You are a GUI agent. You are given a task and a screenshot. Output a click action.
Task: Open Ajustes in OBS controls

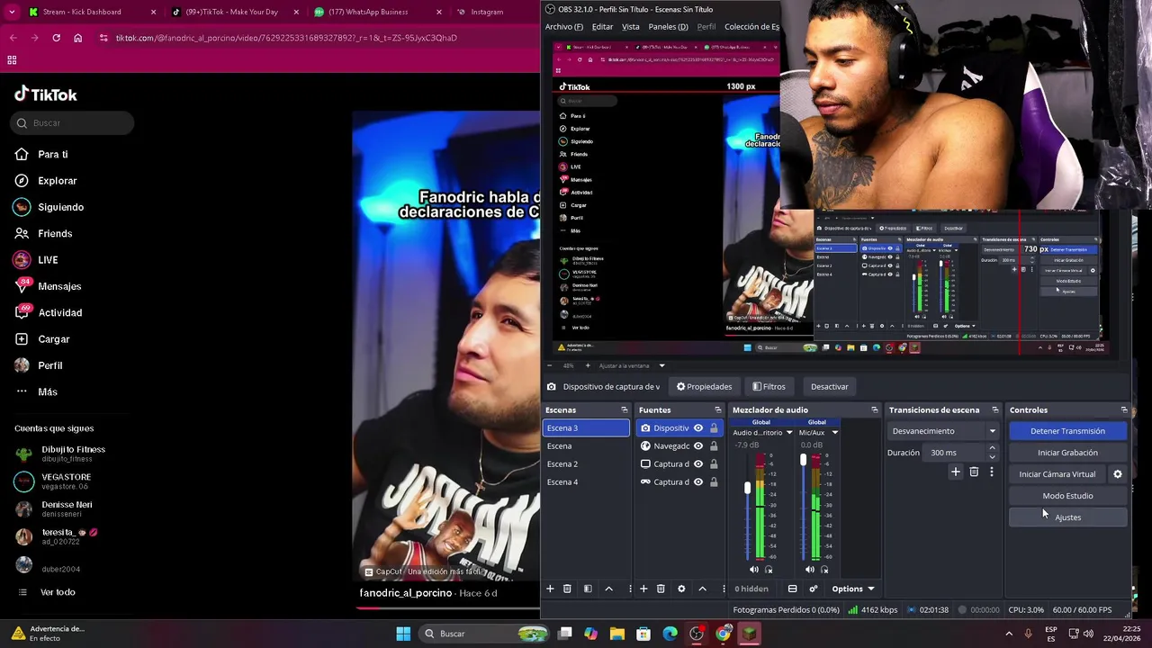1067,517
